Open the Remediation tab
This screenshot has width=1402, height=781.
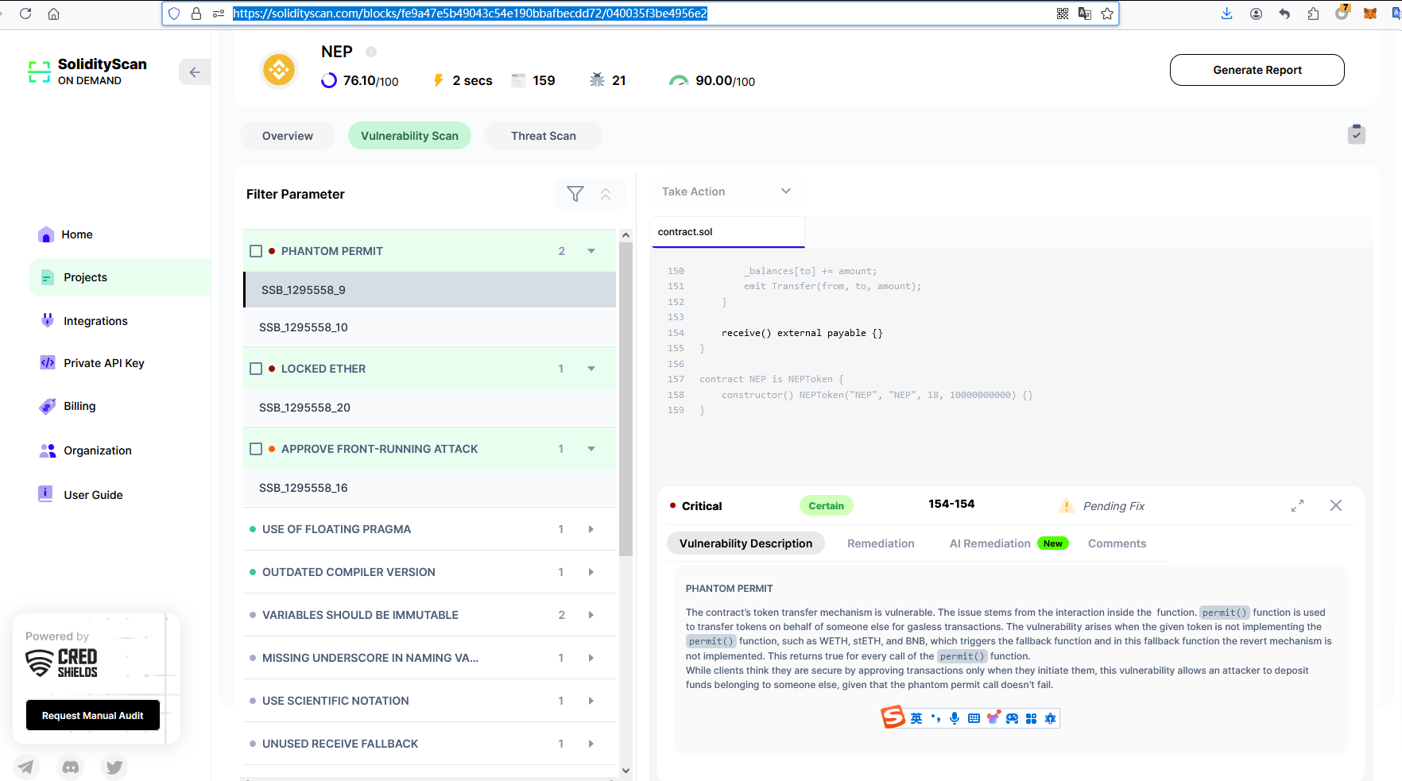point(880,543)
